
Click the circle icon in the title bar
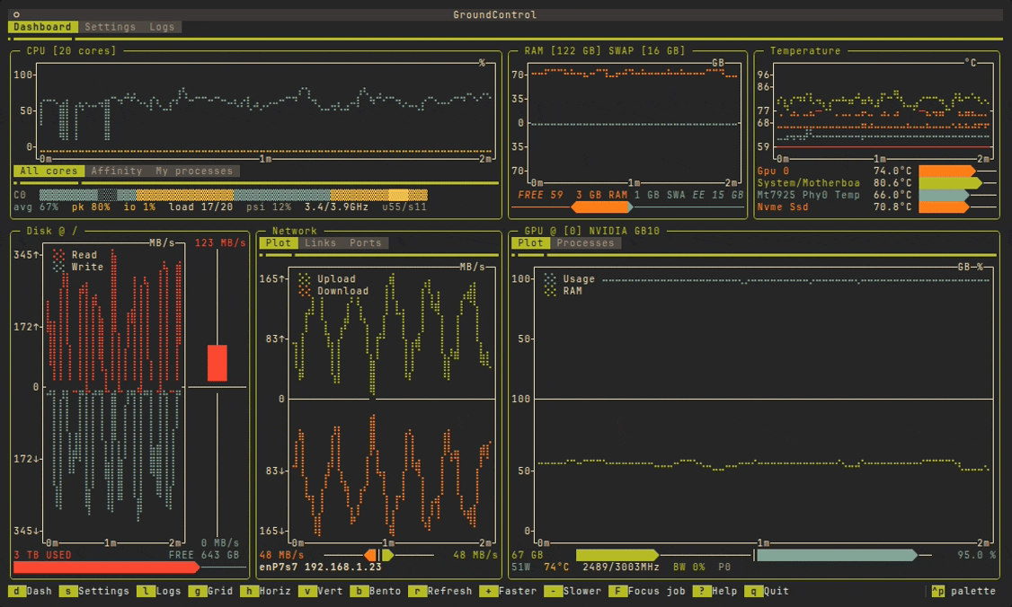pos(16,14)
